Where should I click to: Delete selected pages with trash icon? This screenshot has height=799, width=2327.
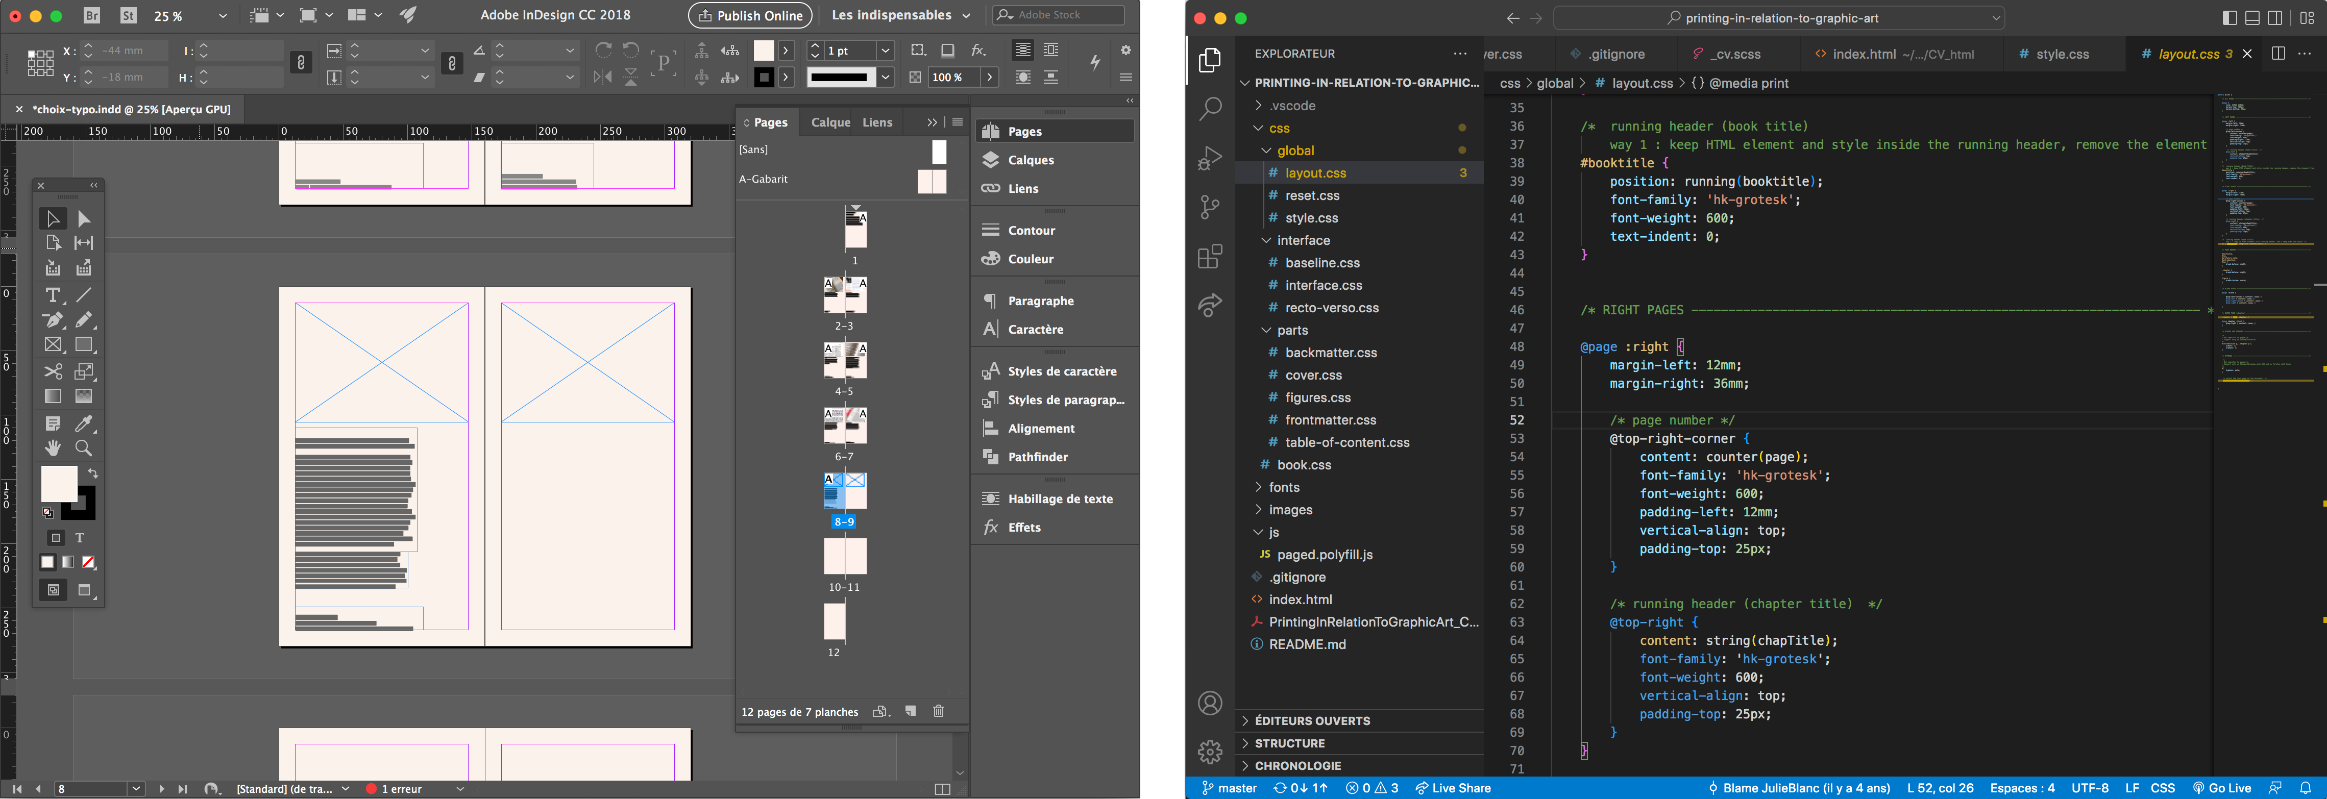point(939,711)
